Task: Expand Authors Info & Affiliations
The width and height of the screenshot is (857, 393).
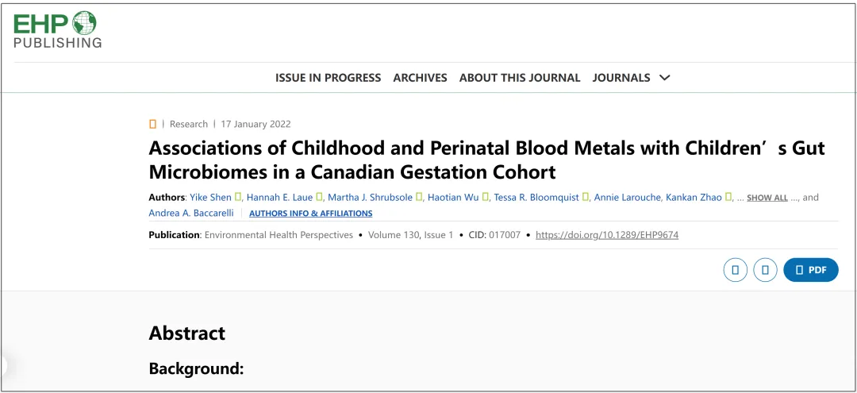Action: [x=311, y=213]
